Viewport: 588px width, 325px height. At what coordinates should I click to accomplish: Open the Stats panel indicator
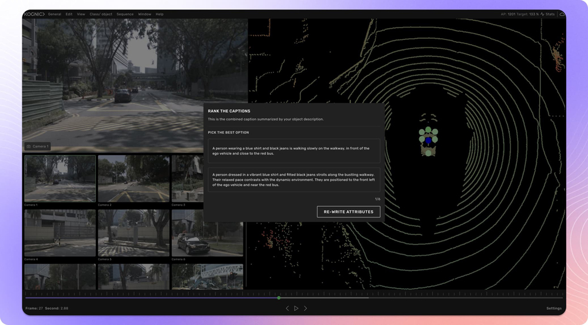[547, 14]
